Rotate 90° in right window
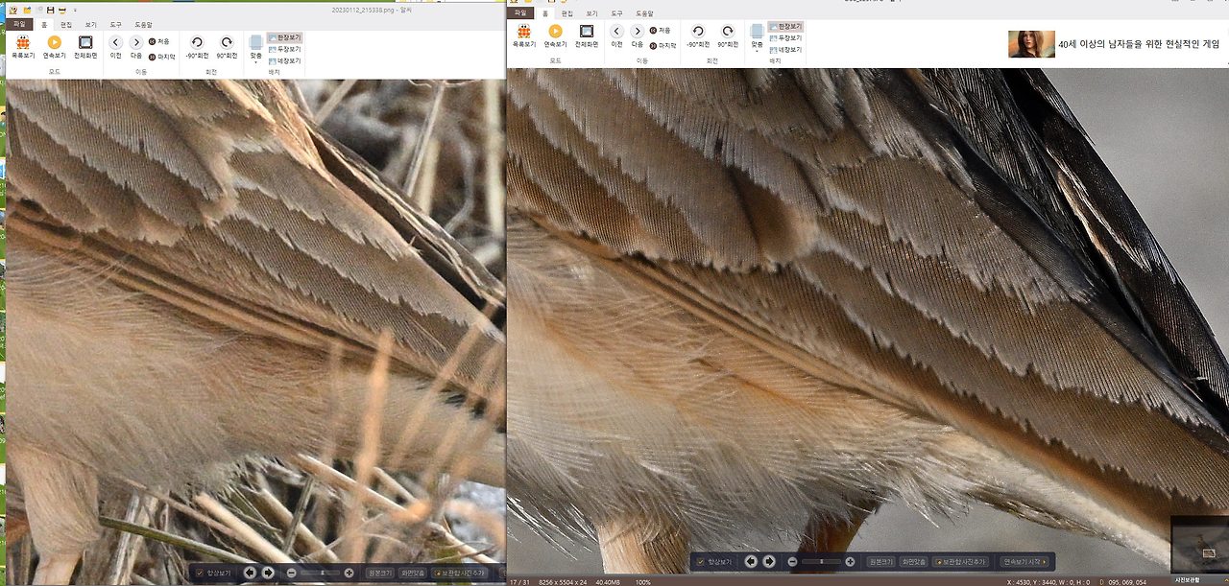This screenshot has height=586, width=1229. coord(728,35)
